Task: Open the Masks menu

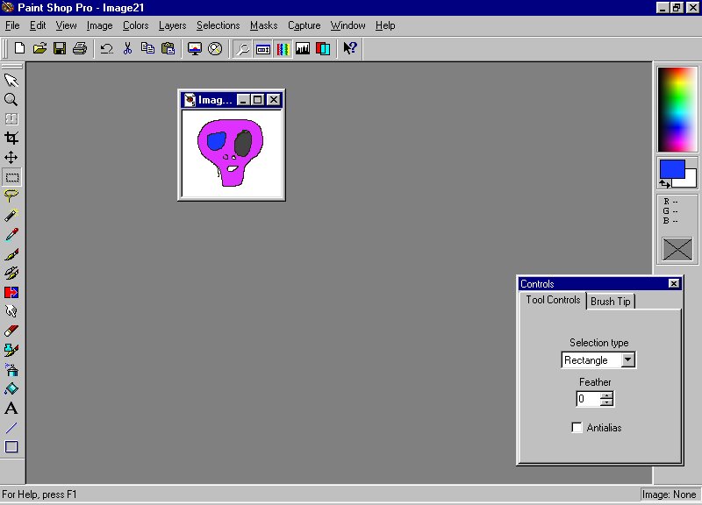Action: point(264,25)
